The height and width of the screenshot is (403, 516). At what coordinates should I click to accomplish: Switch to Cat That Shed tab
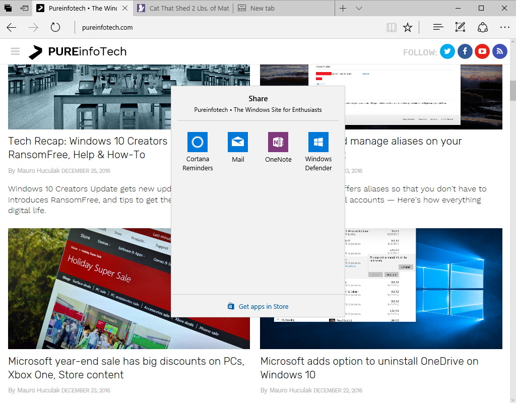(x=183, y=8)
